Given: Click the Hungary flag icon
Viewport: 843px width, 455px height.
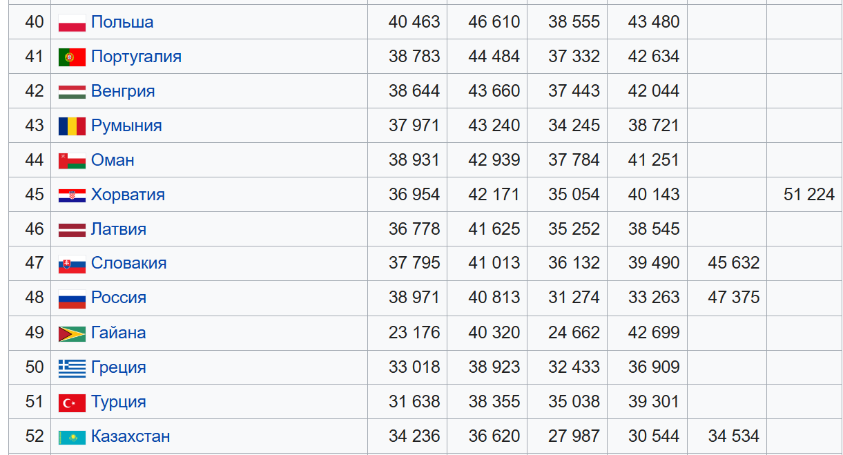Looking at the screenshot, I should (72, 92).
